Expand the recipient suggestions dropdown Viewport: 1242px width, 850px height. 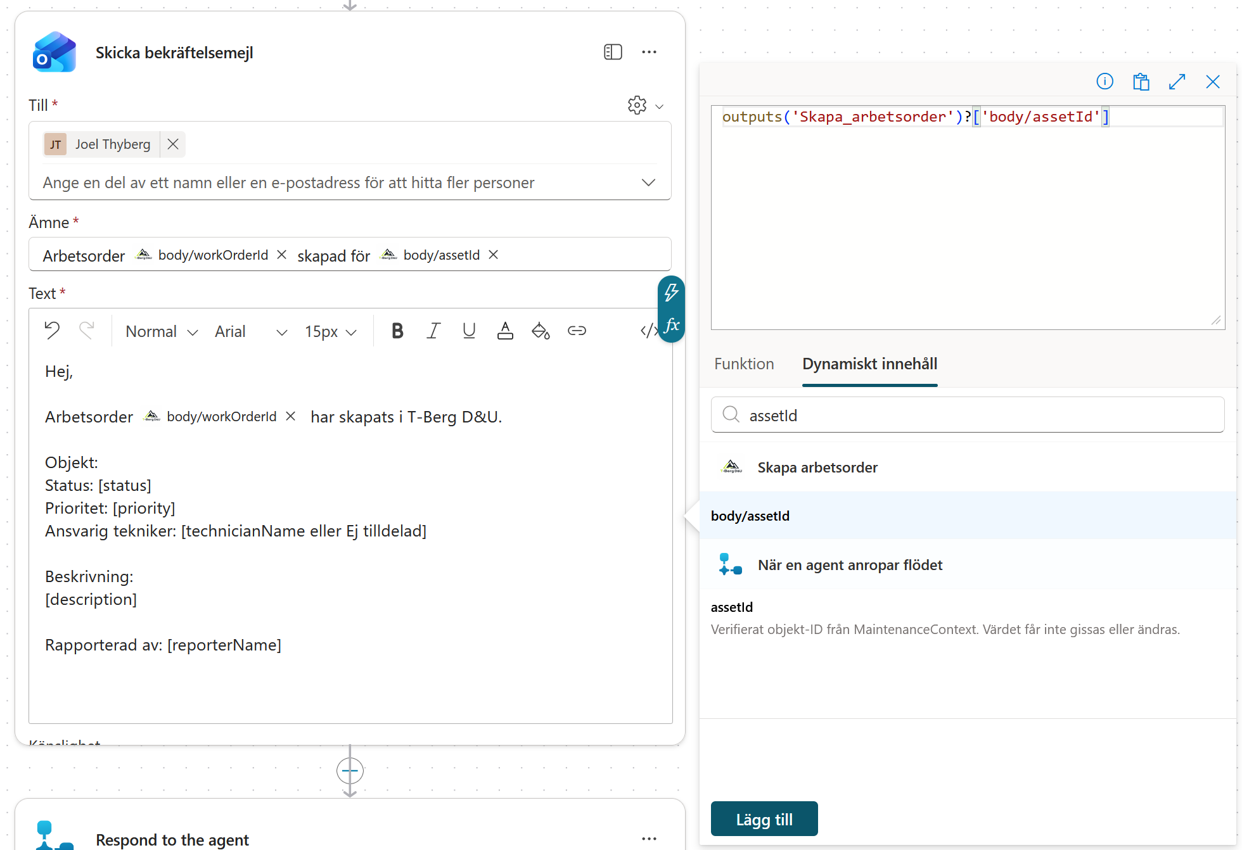(x=648, y=182)
